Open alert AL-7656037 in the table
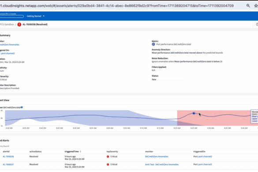This screenshot has width=258, height=172. [8, 165]
